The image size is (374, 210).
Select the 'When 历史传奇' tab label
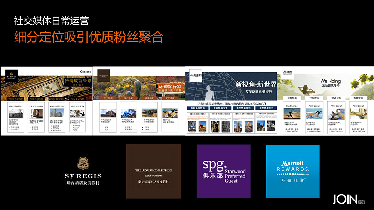click(15, 99)
